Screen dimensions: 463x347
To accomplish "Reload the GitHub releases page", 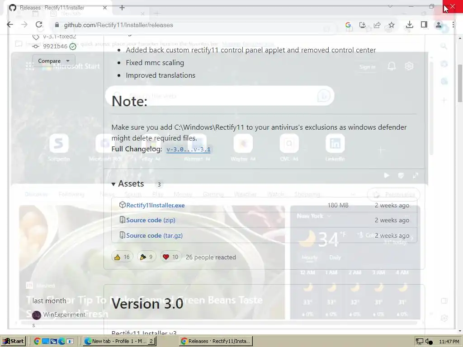I will pyautogui.click(x=39, y=25).
